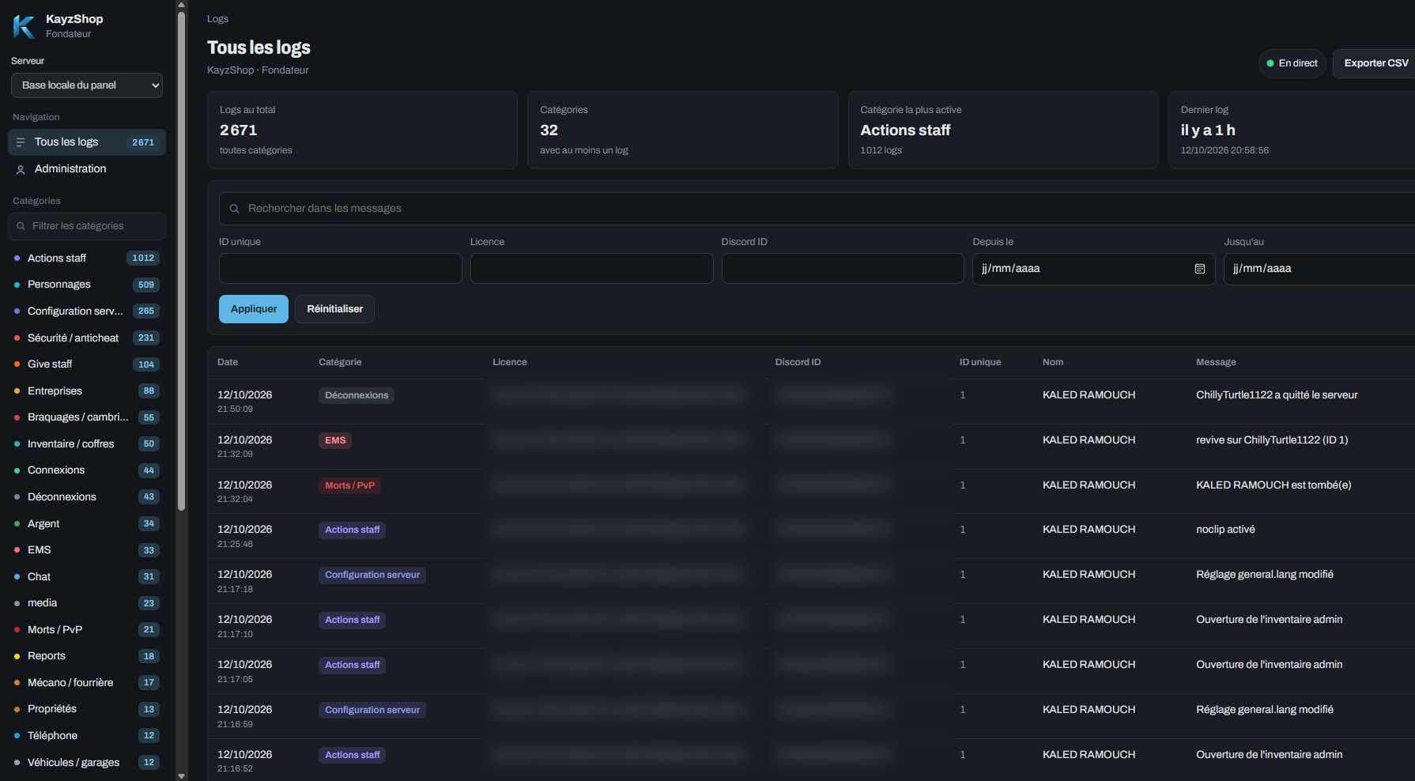Select the Argent category
The height and width of the screenshot is (781, 1415).
87,524
